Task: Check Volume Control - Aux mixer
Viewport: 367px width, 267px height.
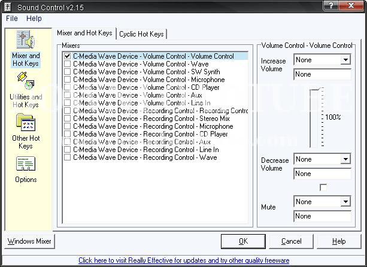Action: 68,95
